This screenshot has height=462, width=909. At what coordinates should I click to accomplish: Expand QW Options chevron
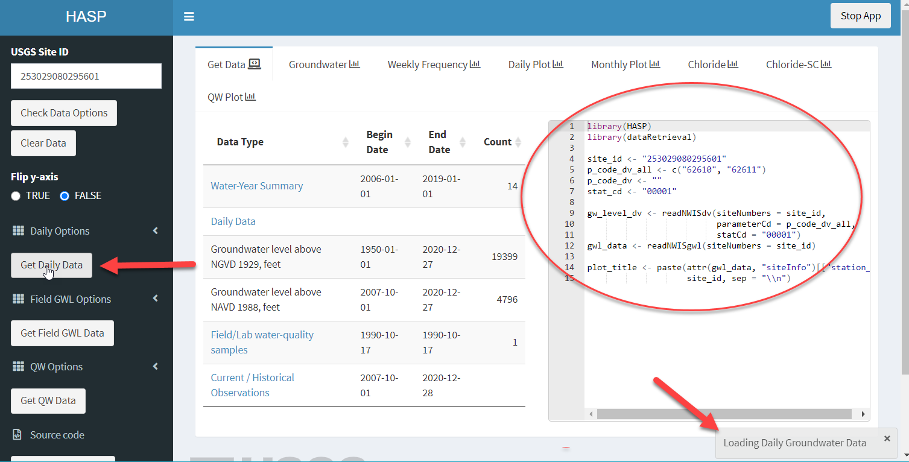coord(156,366)
